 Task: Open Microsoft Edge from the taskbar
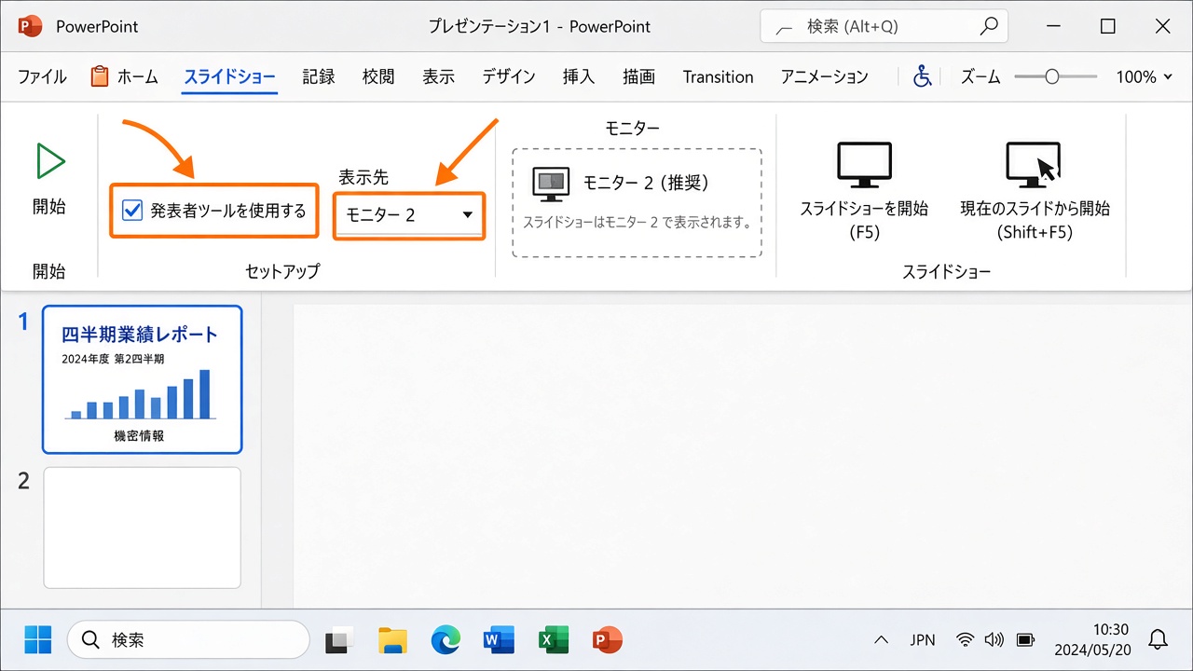[x=446, y=640]
